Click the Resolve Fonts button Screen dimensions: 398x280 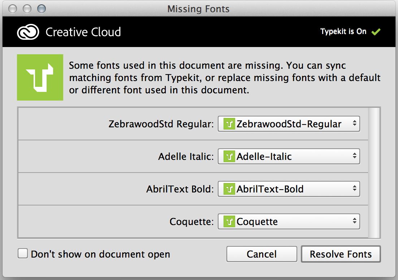341,254
